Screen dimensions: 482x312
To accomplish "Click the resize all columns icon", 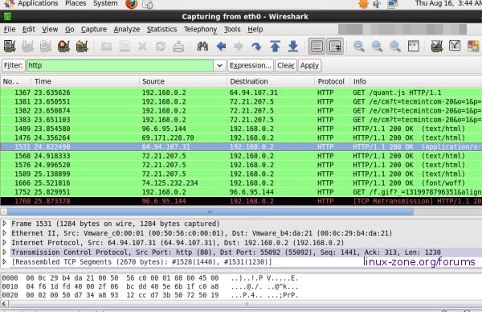I will [413, 47].
